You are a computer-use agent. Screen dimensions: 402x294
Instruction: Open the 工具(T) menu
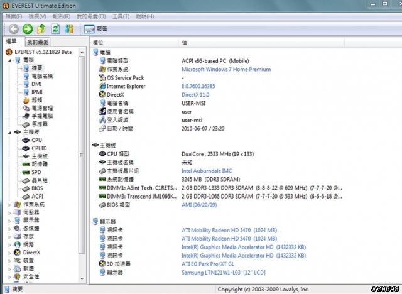pyautogui.click(x=121, y=16)
